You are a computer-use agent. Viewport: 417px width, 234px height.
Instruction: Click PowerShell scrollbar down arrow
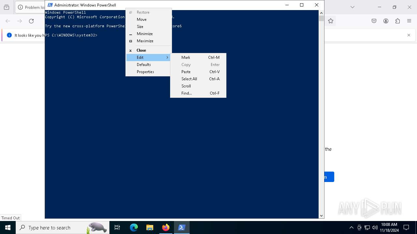point(321,215)
